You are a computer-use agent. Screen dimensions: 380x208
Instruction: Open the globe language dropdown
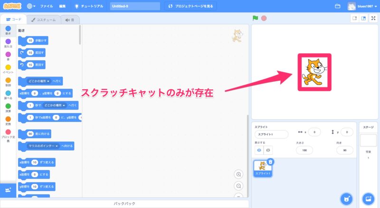pyautogui.click(x=31, y=6)
